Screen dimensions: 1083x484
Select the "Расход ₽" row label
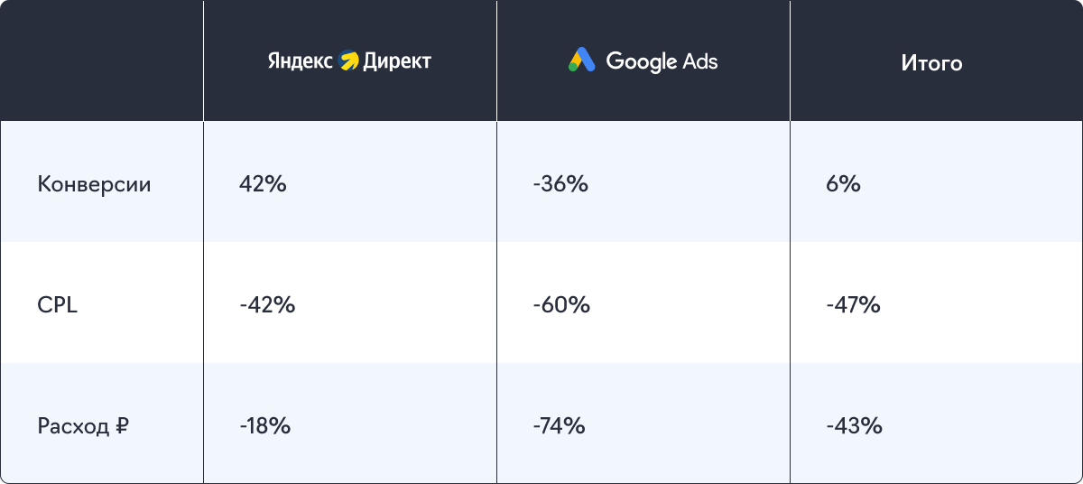82,426
